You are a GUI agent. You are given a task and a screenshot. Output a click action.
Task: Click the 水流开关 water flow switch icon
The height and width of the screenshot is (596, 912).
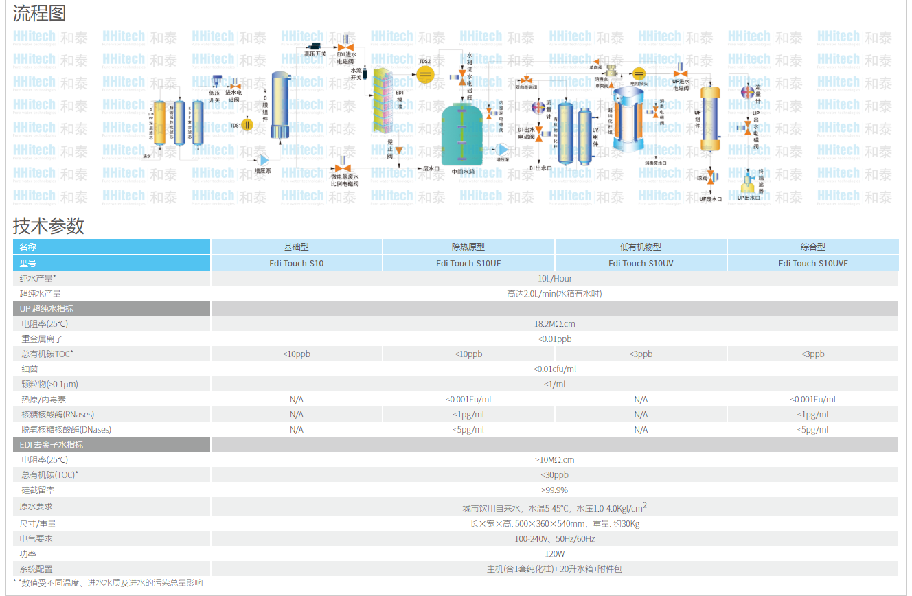(365, 74)
